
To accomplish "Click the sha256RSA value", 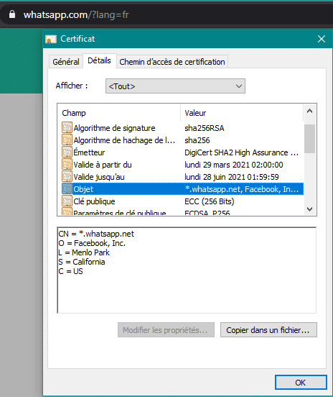I will click(205, 128).
